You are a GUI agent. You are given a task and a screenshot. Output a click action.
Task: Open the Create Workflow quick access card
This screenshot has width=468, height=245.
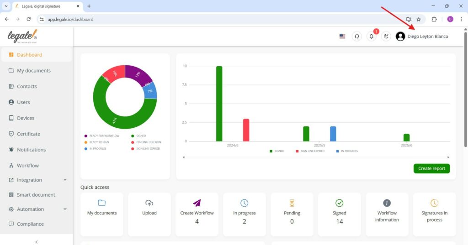pyautogui.click(x=197, y=214)
